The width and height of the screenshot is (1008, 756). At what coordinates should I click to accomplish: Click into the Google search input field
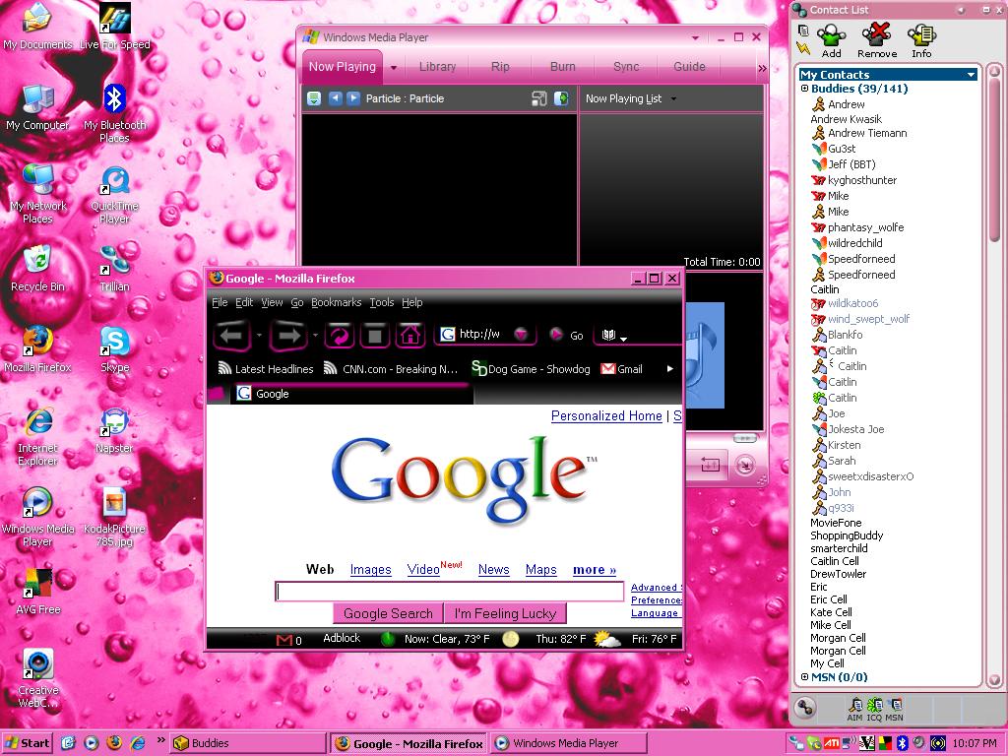449,592
